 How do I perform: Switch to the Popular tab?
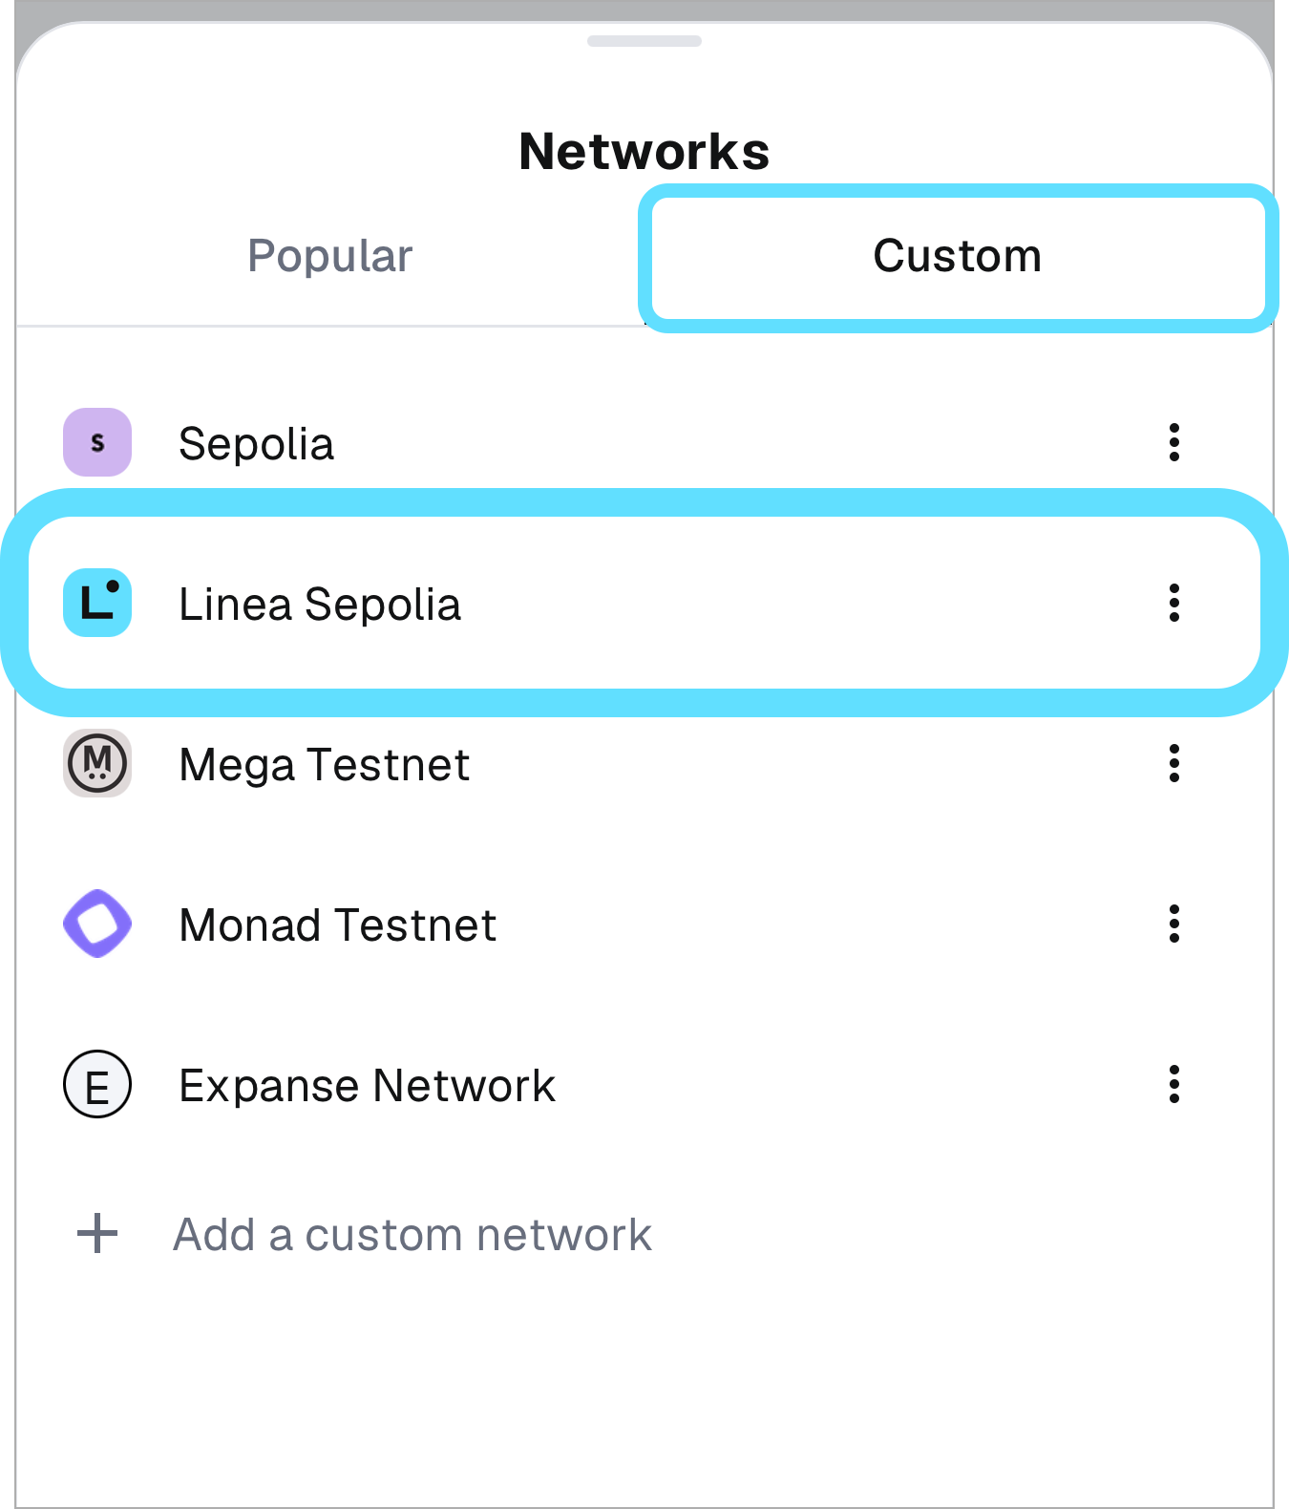(328, 255)
